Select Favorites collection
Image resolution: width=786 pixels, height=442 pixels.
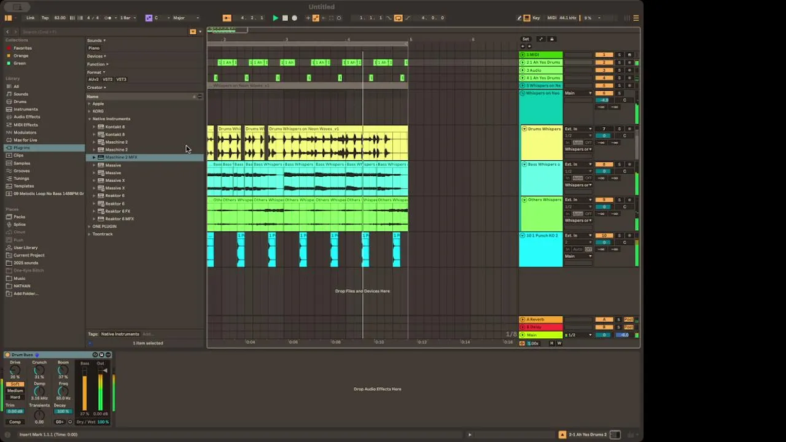pos(23,48)
